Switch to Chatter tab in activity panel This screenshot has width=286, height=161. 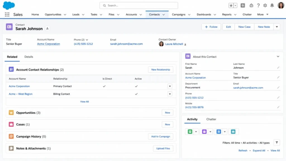coord(211,119)
